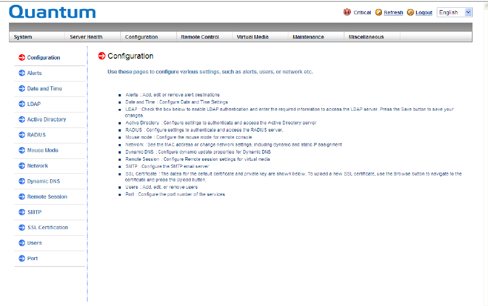Click arrow icon beside SMTP
The image size is (488, 306).
tap(22, 212)
